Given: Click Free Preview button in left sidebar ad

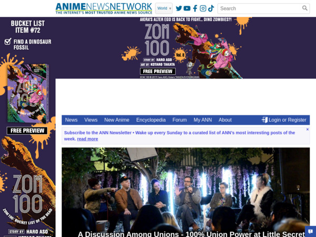Looking at the screenshot, I should point(27,131).
